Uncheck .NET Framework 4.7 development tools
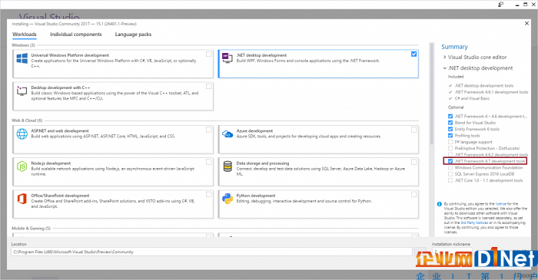 (450, 161)
